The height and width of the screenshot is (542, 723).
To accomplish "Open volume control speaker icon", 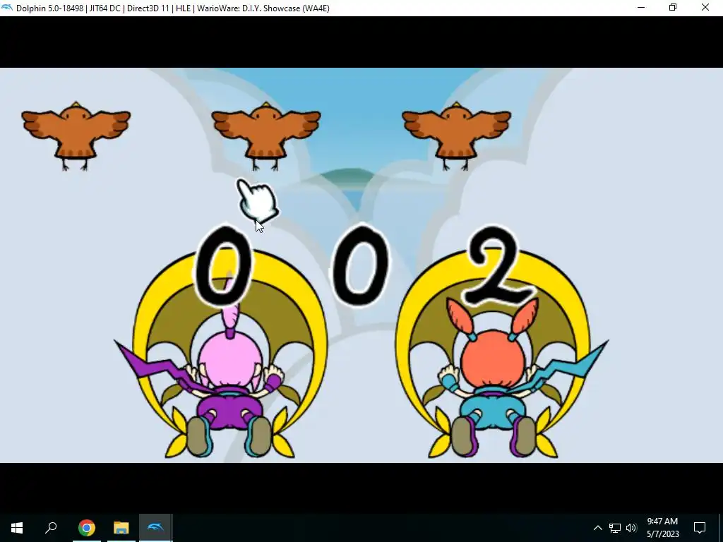I will point(631,528).
